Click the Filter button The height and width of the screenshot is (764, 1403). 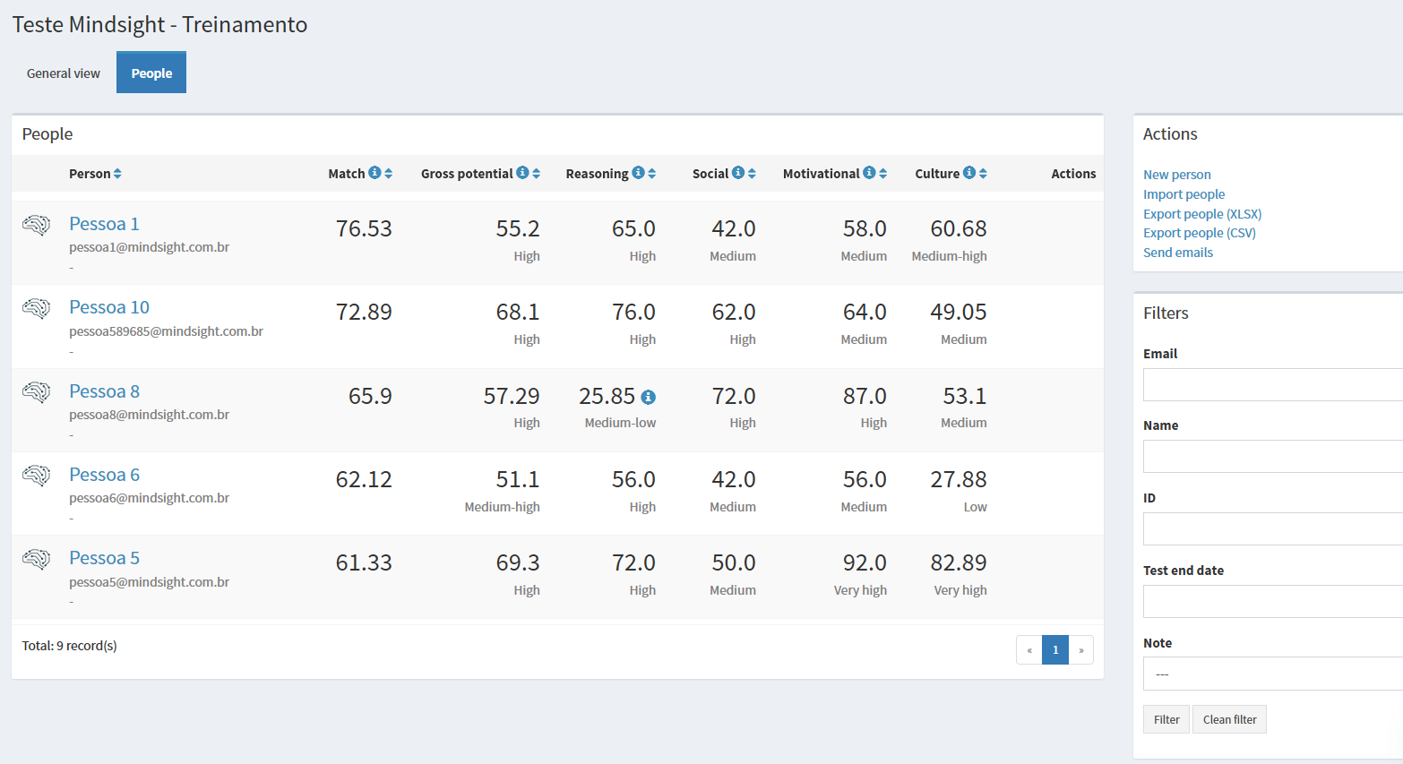[x=1166, y=719]
